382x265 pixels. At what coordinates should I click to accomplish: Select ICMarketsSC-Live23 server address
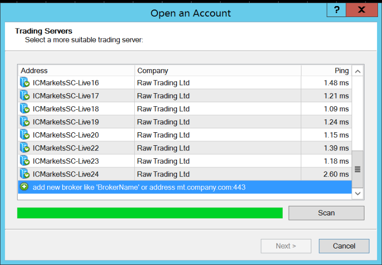pyautogui.click(x=66, y=161)
